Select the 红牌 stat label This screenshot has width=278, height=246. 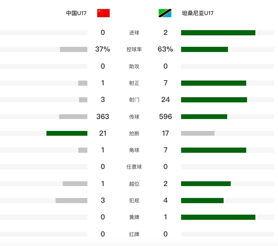tap(134, 234)
